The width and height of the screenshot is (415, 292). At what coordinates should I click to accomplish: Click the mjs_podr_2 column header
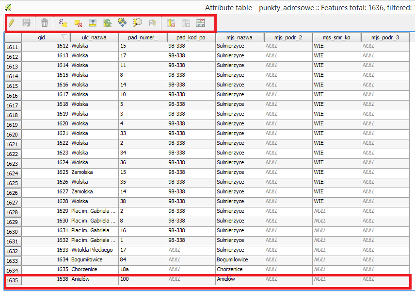(288, 37)
